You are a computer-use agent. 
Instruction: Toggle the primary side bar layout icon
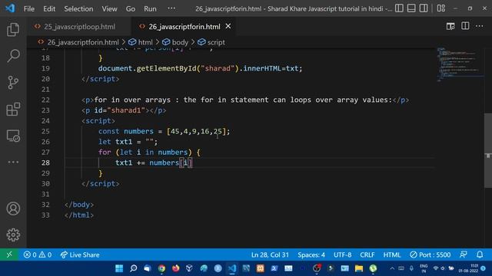coord(399,8)
